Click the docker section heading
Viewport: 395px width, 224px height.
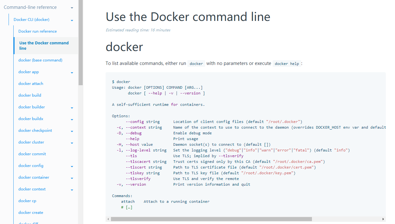click(124, 47)
